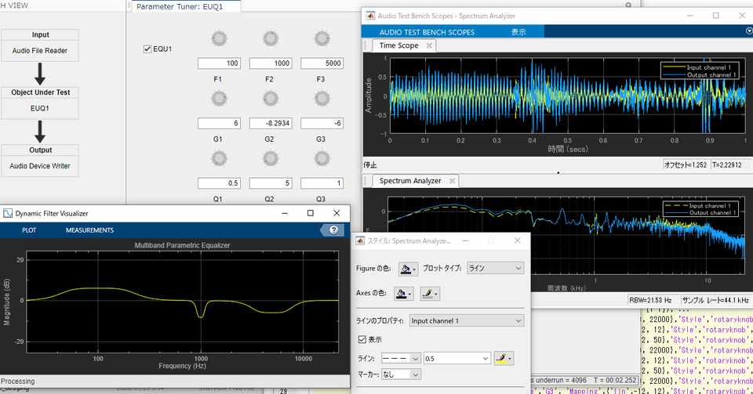Screen dimensions: 753x394
Task: Click the オフセット=1.252 status entry
Action: 686,165
